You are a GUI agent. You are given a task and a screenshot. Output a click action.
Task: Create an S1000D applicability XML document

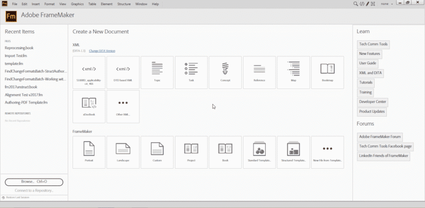pyautogui.click(x=89, y=72)
